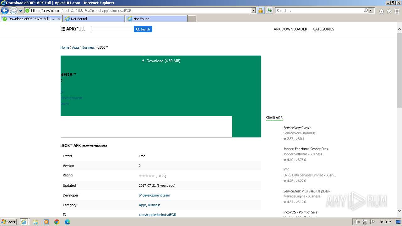
Task: Switch to the first Not Found tab
Action: 93,19
